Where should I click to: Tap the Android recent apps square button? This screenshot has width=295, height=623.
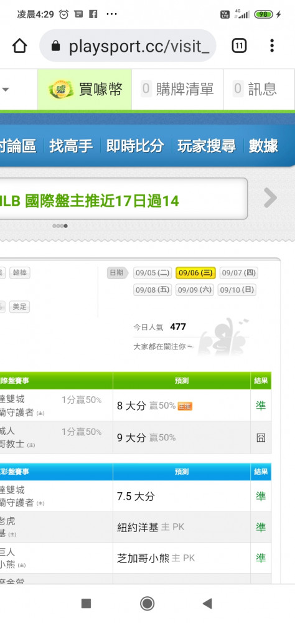click(86, 604)
